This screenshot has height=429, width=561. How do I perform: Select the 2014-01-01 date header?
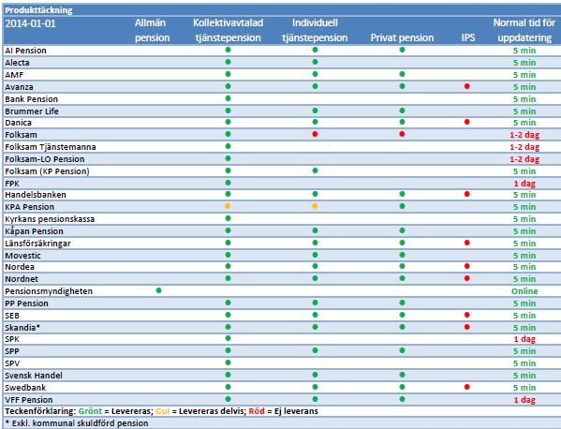[30, 24]
